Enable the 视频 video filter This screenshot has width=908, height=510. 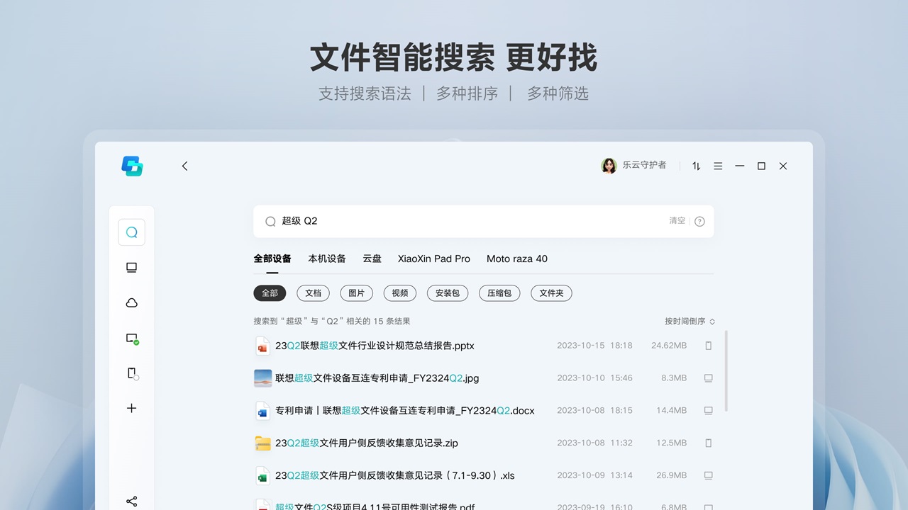pos(399,293)
